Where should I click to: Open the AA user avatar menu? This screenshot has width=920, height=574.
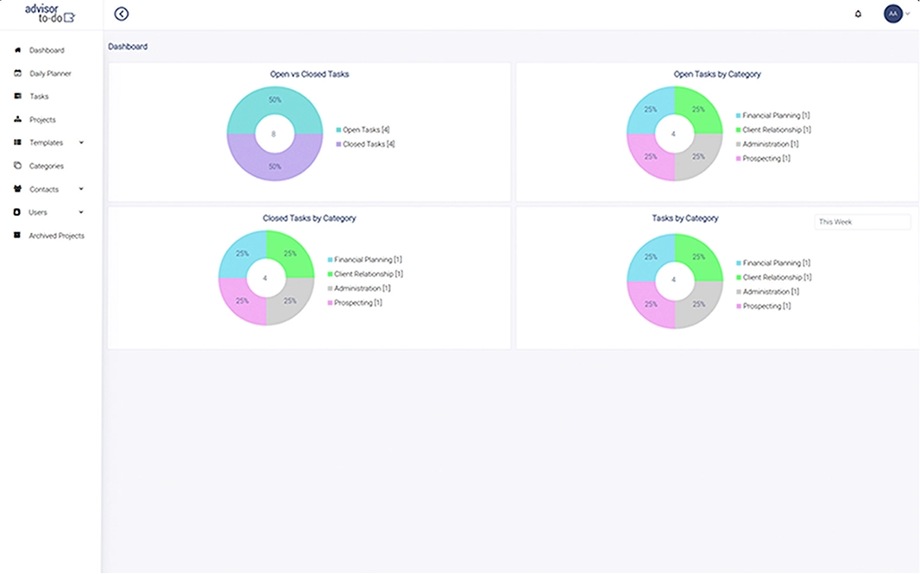893,14
